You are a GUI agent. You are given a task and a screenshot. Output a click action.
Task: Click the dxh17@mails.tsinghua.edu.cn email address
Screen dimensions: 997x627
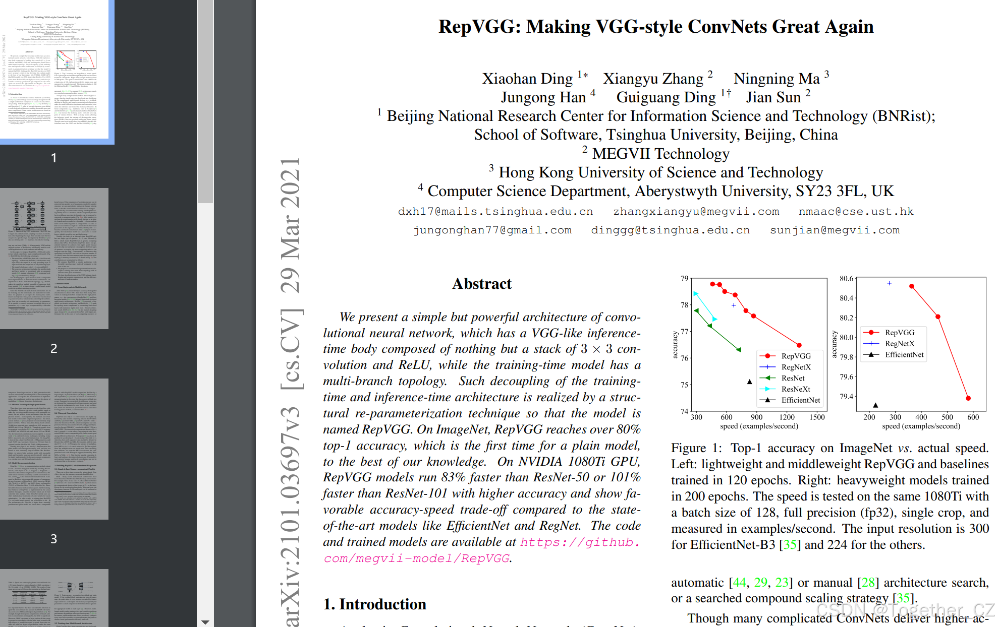[495, 212]
